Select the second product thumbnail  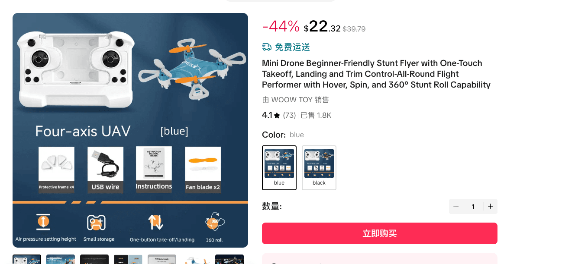[61, 259]
